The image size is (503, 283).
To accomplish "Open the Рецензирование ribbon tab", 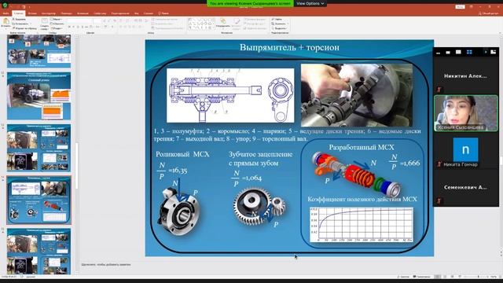I will click(x=120, y=13).
